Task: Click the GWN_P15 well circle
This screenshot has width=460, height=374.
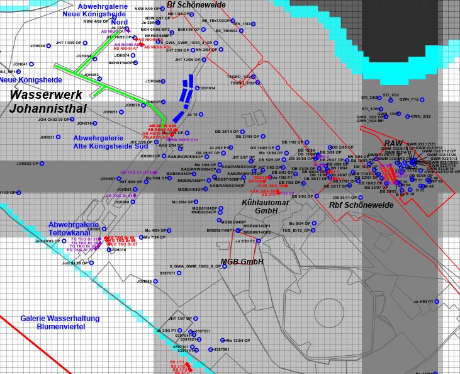Action: tap(422, 99)
